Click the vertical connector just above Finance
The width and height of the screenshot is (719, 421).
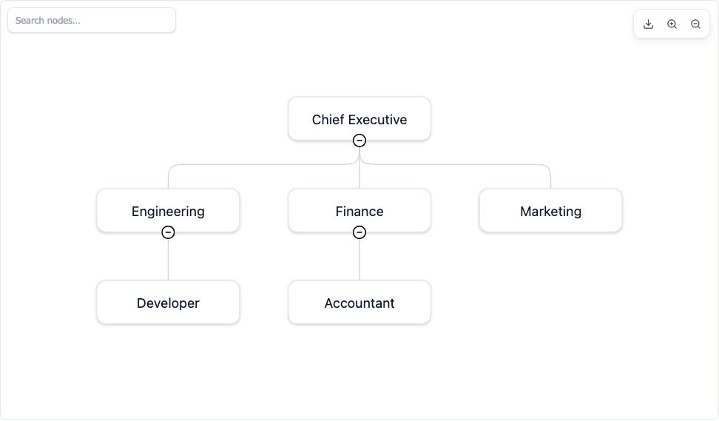coord(359,177)
